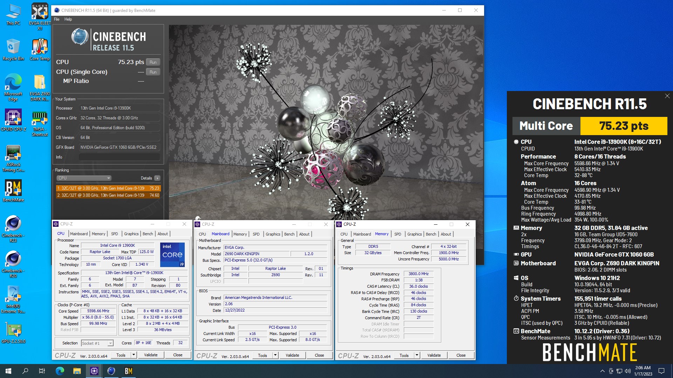
Task: Open Microsoft Edge desktop shortcut
Action: pos(13,87)
